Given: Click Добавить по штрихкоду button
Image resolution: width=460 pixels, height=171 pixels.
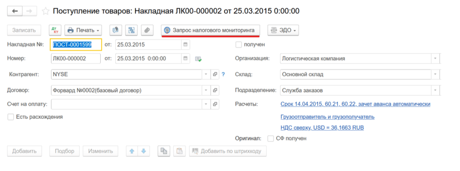Looking at the screenshot, I should click(x=228, y=151).
